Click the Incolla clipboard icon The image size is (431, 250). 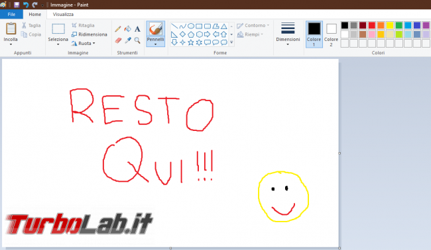[x=11, y=29]
